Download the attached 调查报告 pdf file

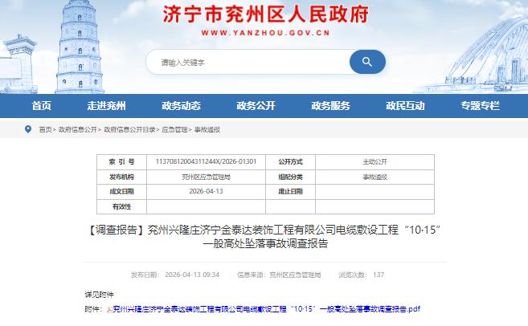pos(266,309)
